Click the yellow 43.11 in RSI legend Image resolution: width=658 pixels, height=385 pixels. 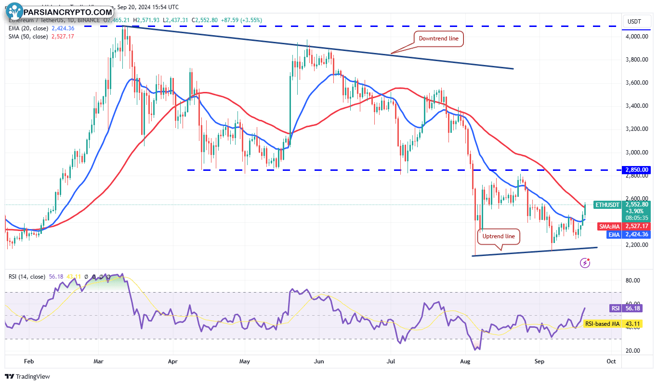click(73, 277)
